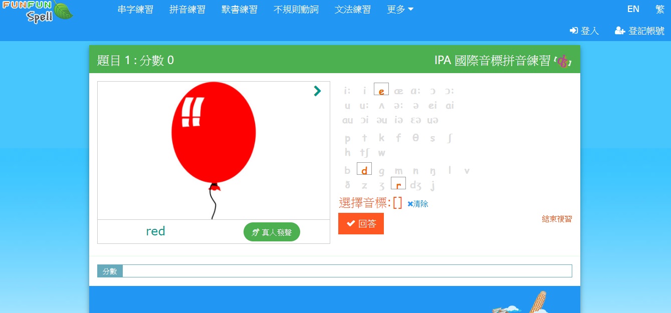The width and height of the screenshot is (671, 313).
Task: Select the highlighted phonetic symbol d
Action: coord(364,169)
